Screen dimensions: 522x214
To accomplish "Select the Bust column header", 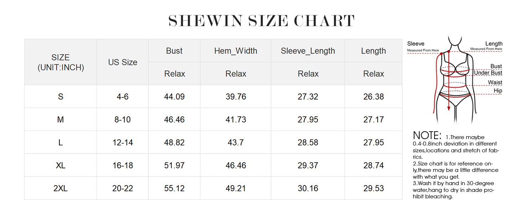I will [x=174, y=51].
